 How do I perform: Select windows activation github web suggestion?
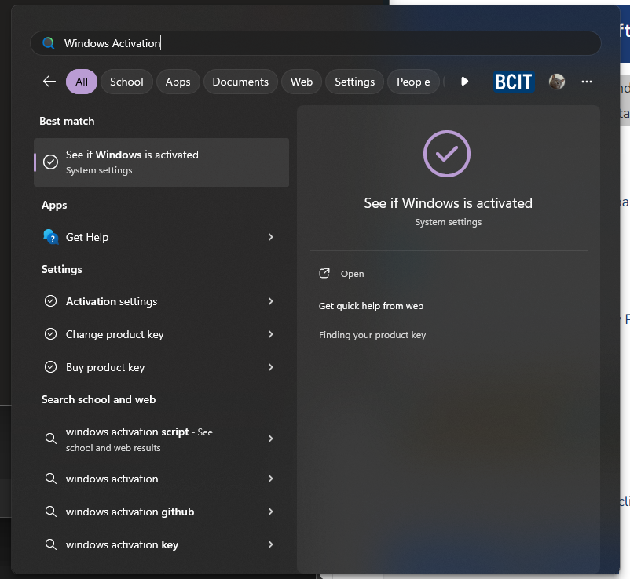130,512
